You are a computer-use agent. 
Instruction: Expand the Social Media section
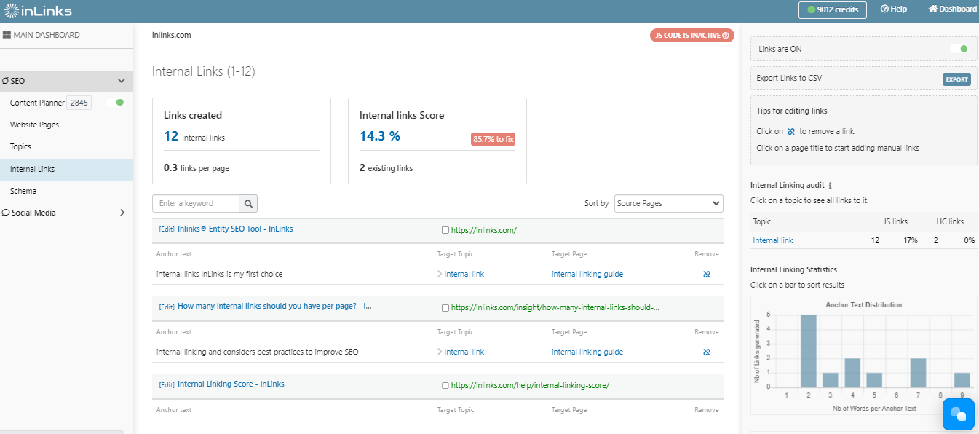pyautogui.click(x=122, y=213)
